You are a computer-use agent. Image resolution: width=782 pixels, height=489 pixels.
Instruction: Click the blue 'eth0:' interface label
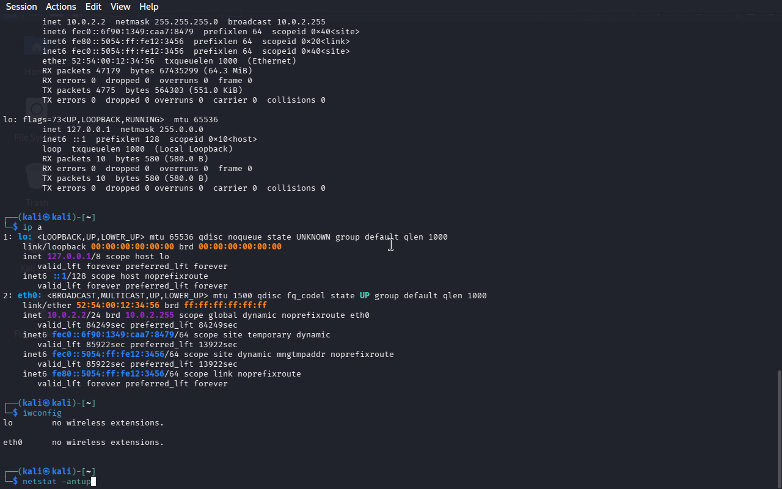pyautogui.click(x=30, y=296)
